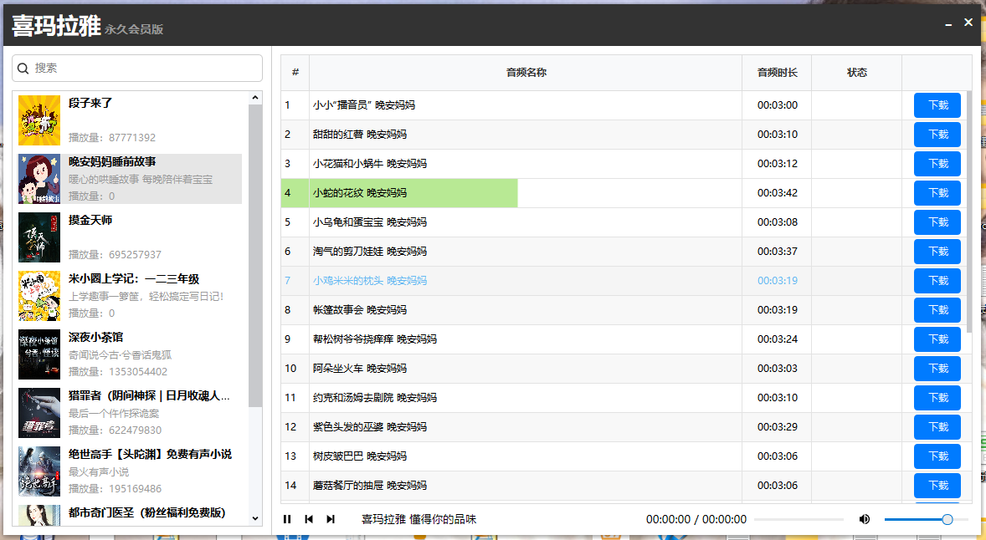Click the playback progress bar
986x540 pixels.
click(x=799, y=519)
